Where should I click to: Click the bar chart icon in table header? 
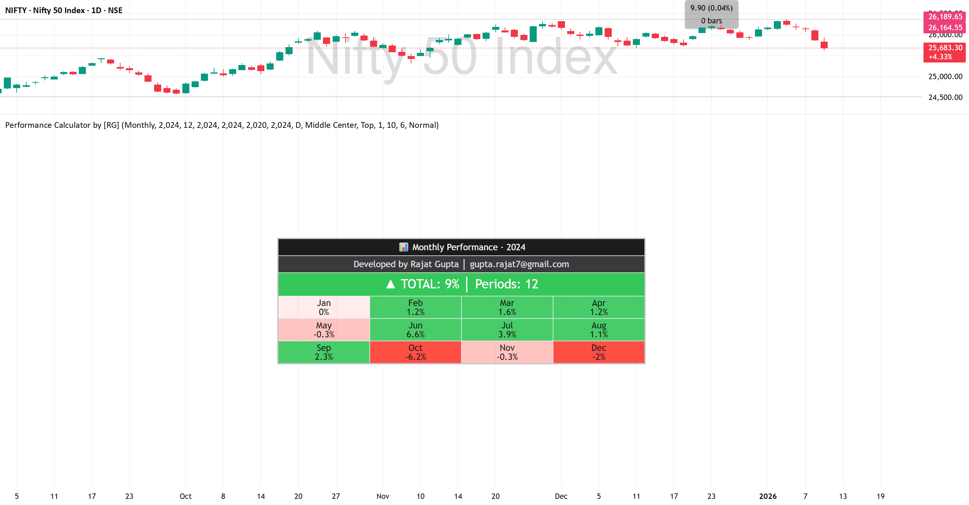click(x=403, y=247)
